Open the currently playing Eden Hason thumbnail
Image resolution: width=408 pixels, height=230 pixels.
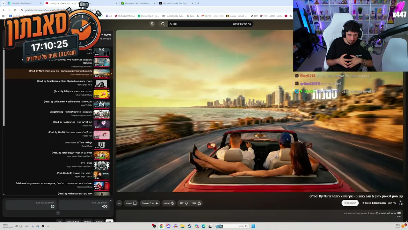click(x=101, y=73)
